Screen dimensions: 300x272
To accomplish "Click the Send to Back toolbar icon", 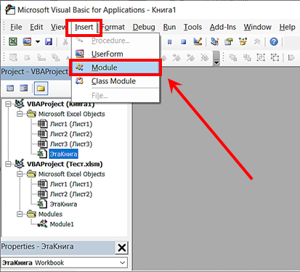I will pos(247,57).
